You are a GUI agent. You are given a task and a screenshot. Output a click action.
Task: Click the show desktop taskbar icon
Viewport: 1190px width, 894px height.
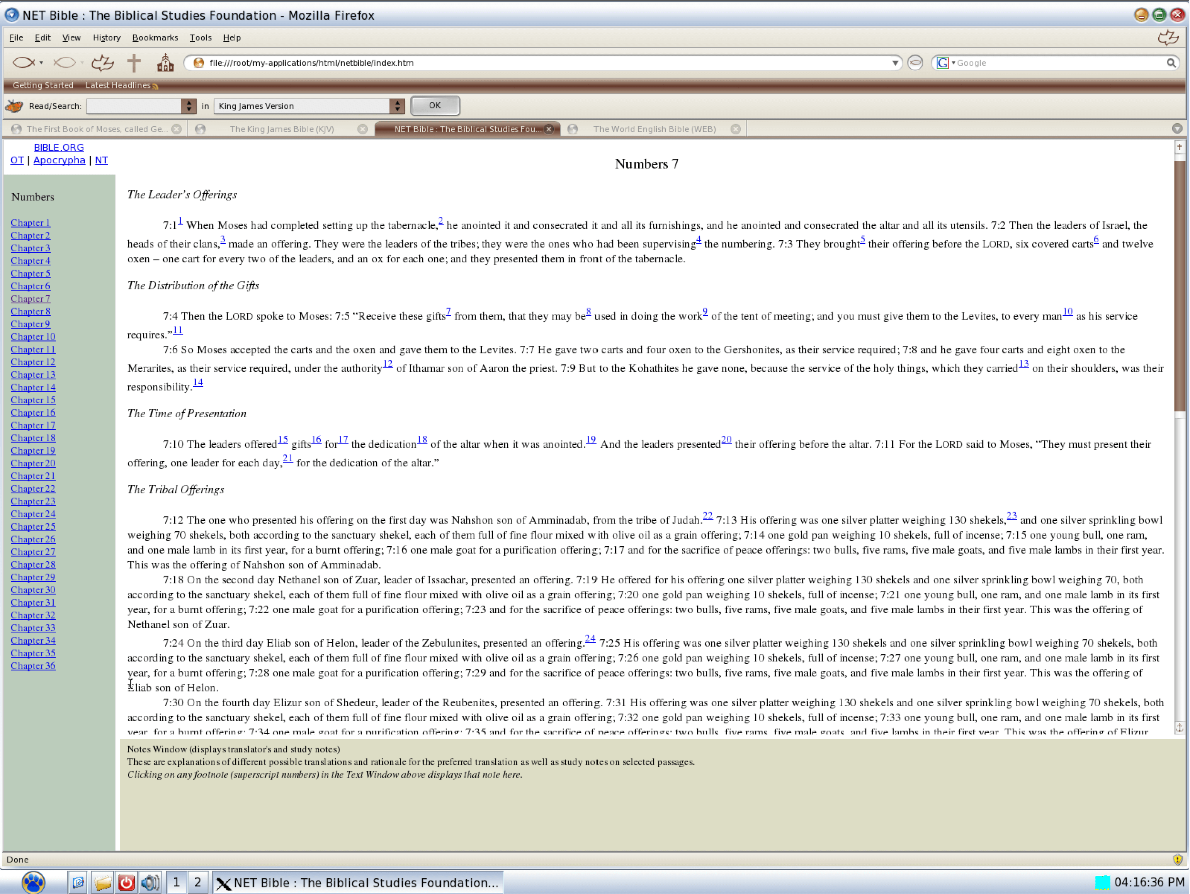pyautogui.click(x=78, y=882)
